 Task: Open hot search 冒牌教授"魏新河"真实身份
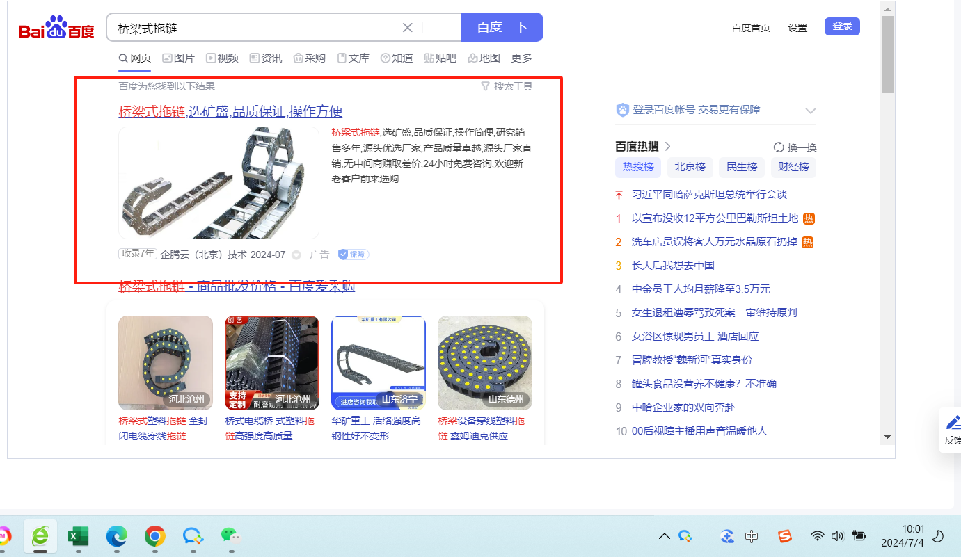click(692, 360)
